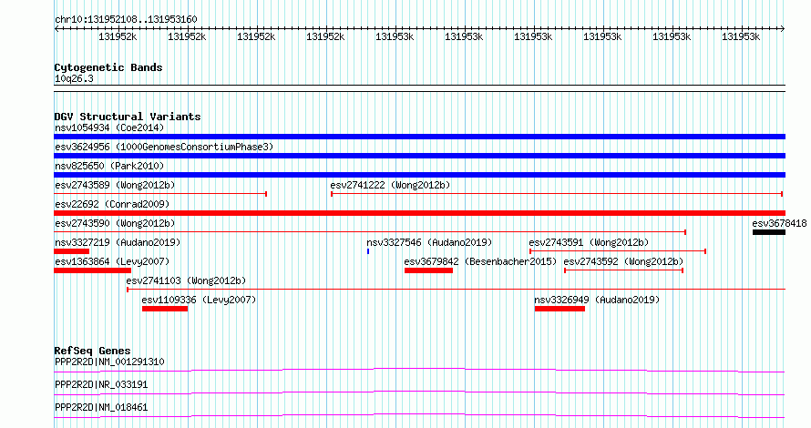Screen dimensions: 811x428
Task: Click the esv3678418 variant label
Action: click(x=779, y=223)
